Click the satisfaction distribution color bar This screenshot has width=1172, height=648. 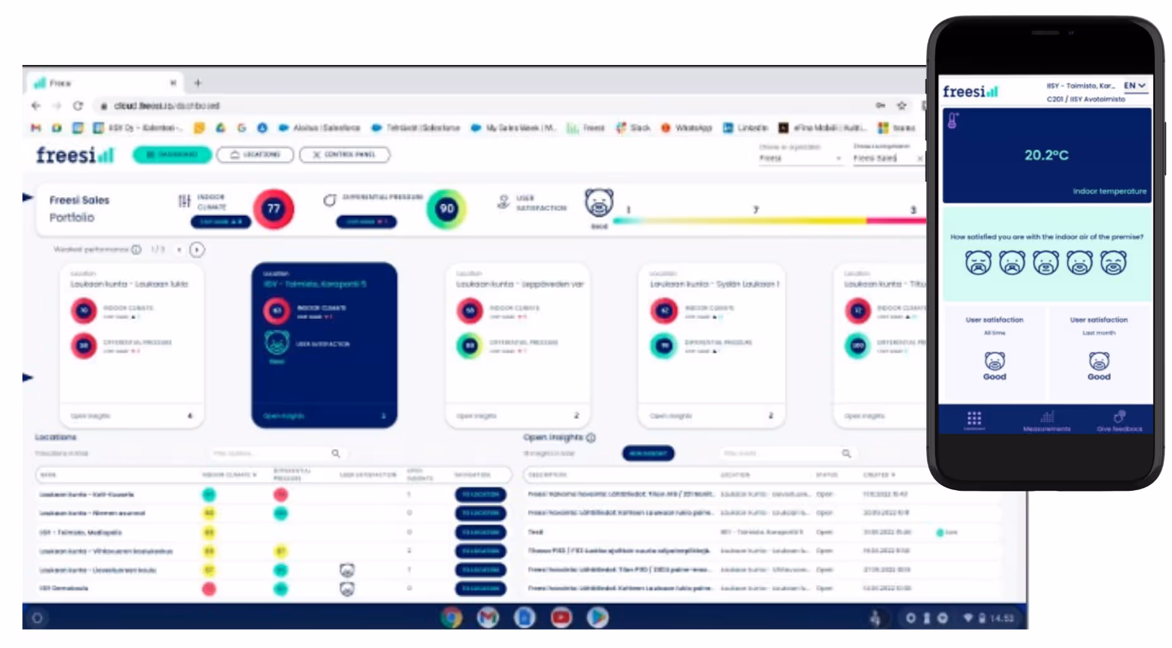[x=769, y=220]
